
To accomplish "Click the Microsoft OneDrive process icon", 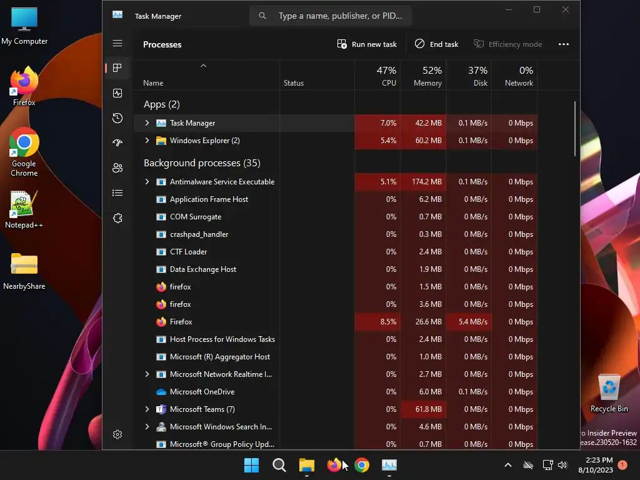I will (161, 392).
